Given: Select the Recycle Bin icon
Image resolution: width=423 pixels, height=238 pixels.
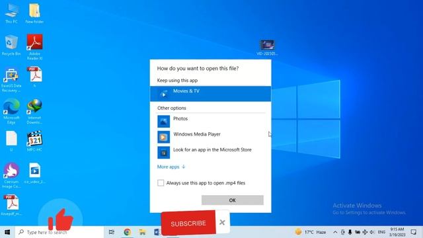Looking at the screenshot, I should click(11, 46).
